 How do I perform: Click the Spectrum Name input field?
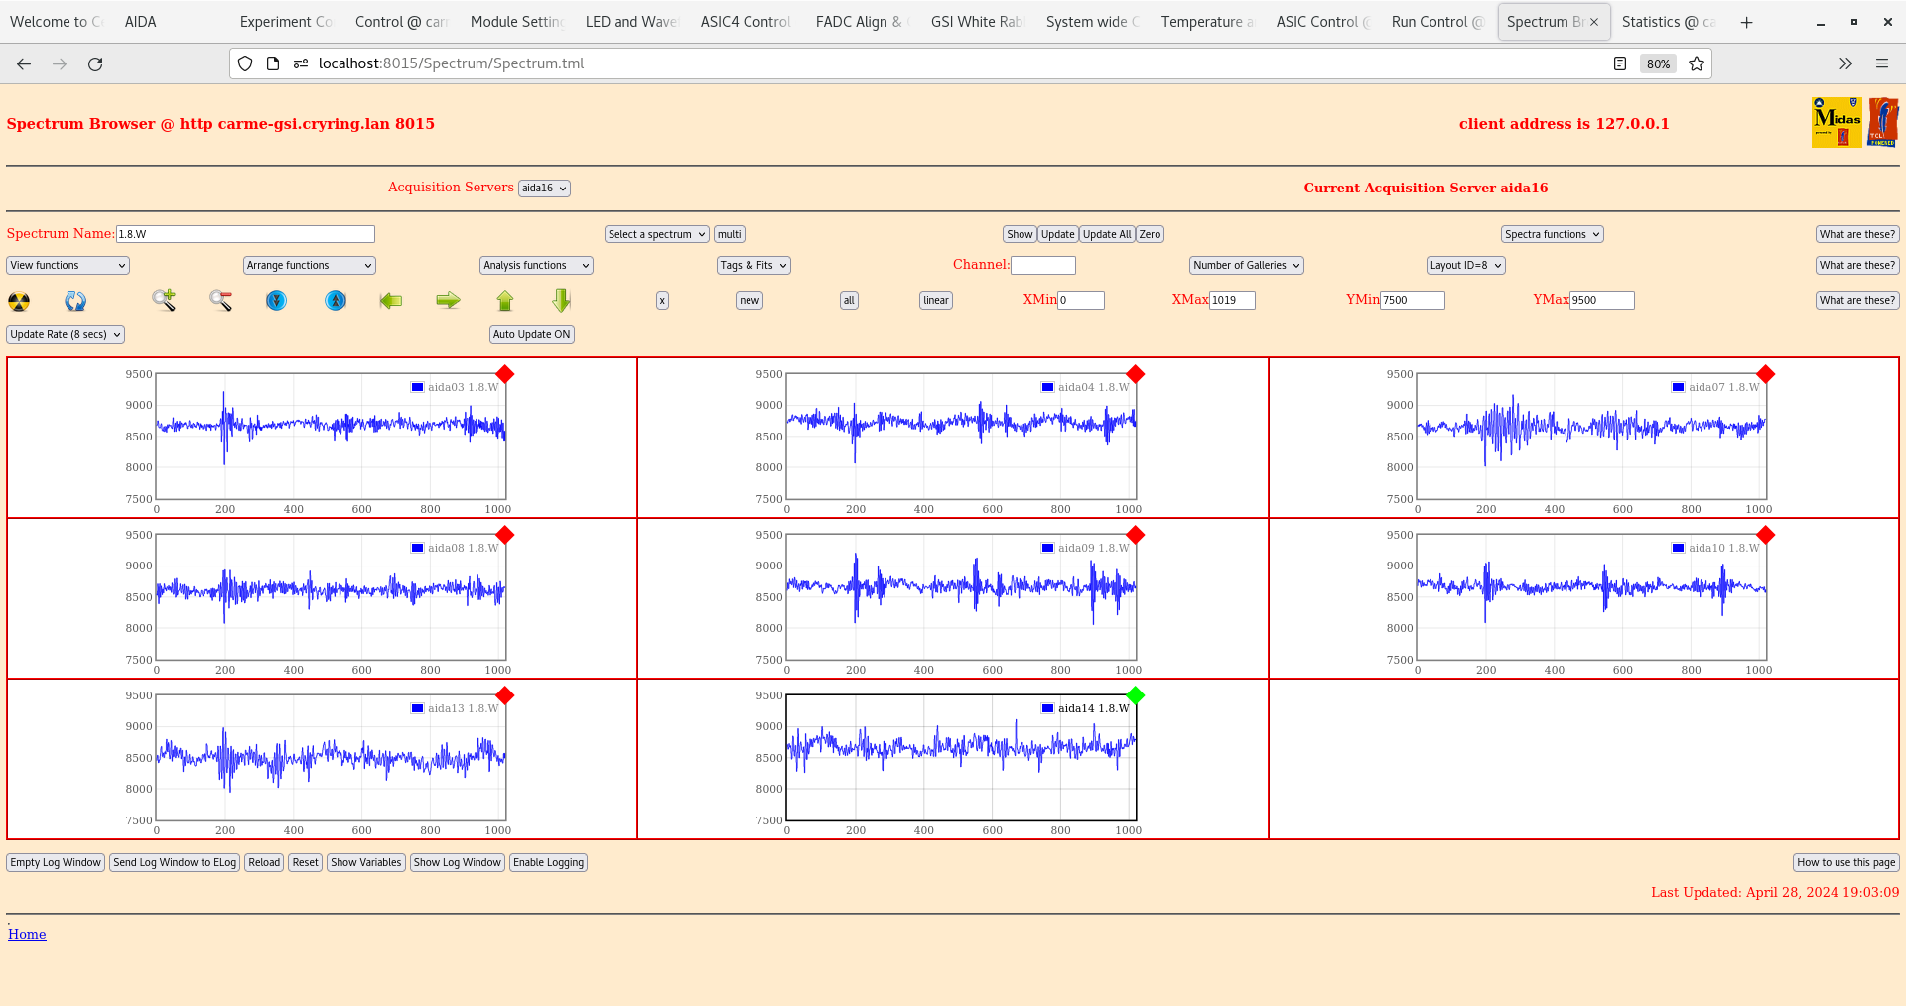[245, 234]
